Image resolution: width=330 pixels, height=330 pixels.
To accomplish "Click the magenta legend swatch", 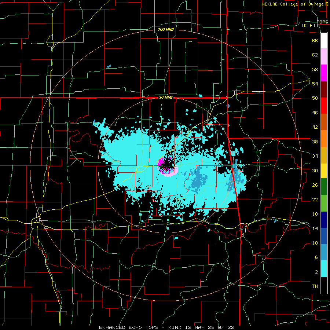I will (x=324, y=73).
